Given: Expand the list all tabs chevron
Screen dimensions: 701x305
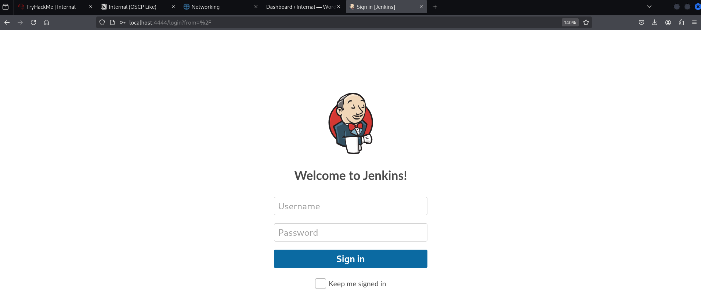Looking at the screenshot, I should pyautogui.click(x=649, y=7).
